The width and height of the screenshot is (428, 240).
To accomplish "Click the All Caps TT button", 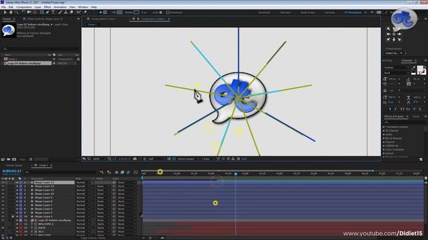I will pos(402,109).
